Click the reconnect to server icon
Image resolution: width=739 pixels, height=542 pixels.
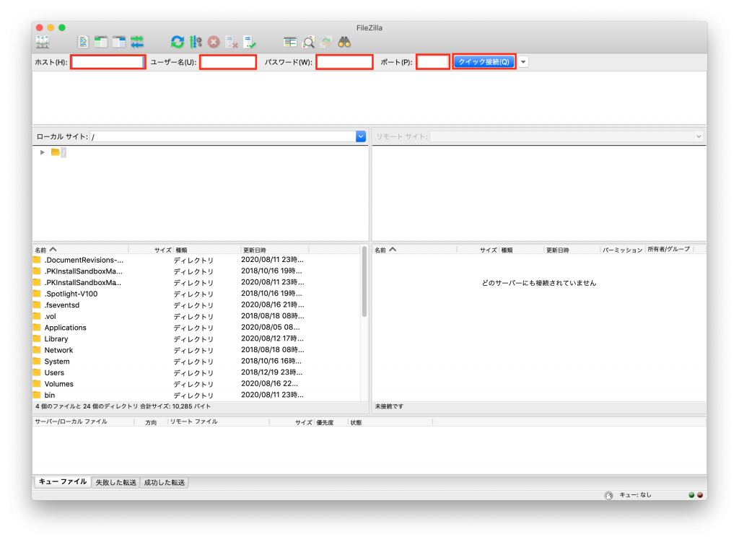250,42
